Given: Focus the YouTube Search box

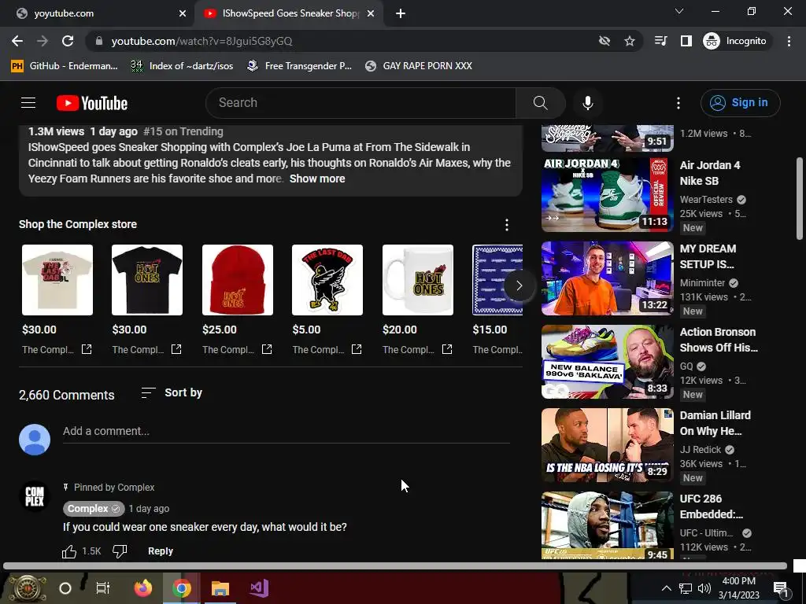Looking at the screenshot, I should [x=360, y=103].
